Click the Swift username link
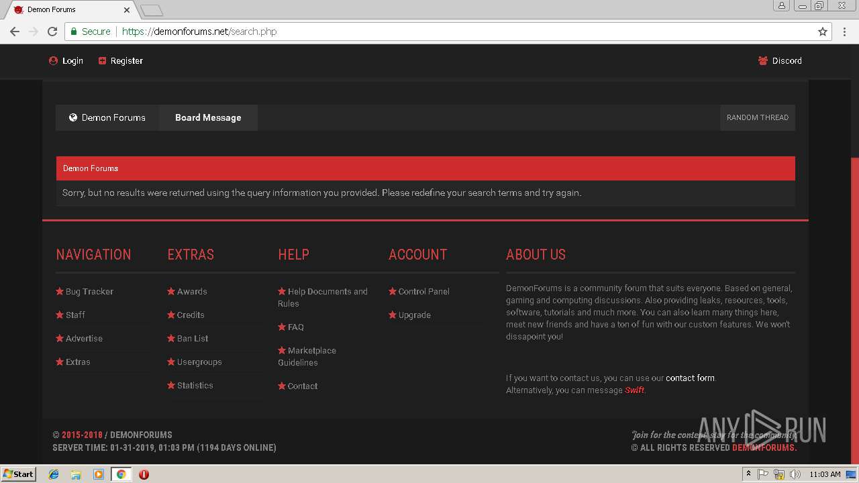The height and width of the screenshot is (483, 859). tap(634, 390)
